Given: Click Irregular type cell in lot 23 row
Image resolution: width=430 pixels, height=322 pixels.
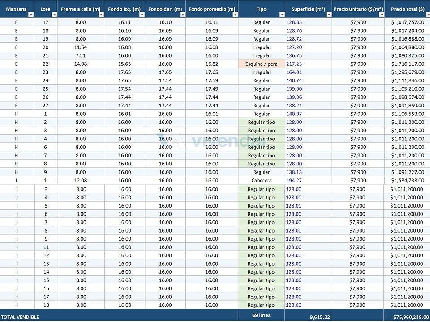Looking at the screenshot, I should [x=261, y=72].
